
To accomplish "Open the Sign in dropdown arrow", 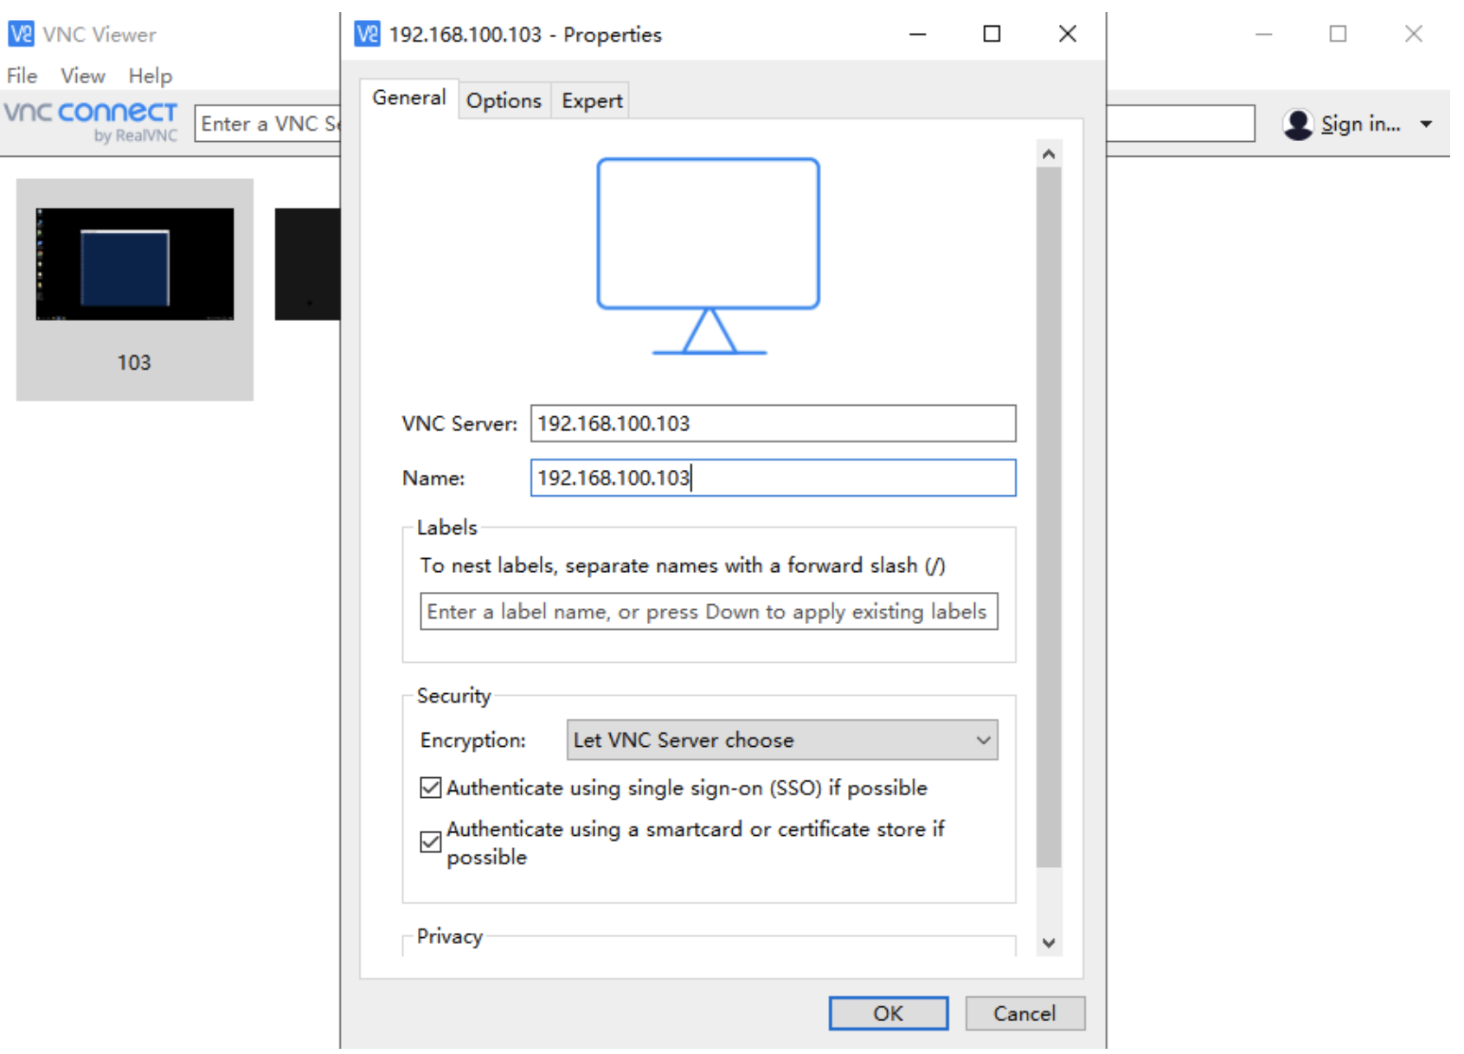I will (1426, 125).
